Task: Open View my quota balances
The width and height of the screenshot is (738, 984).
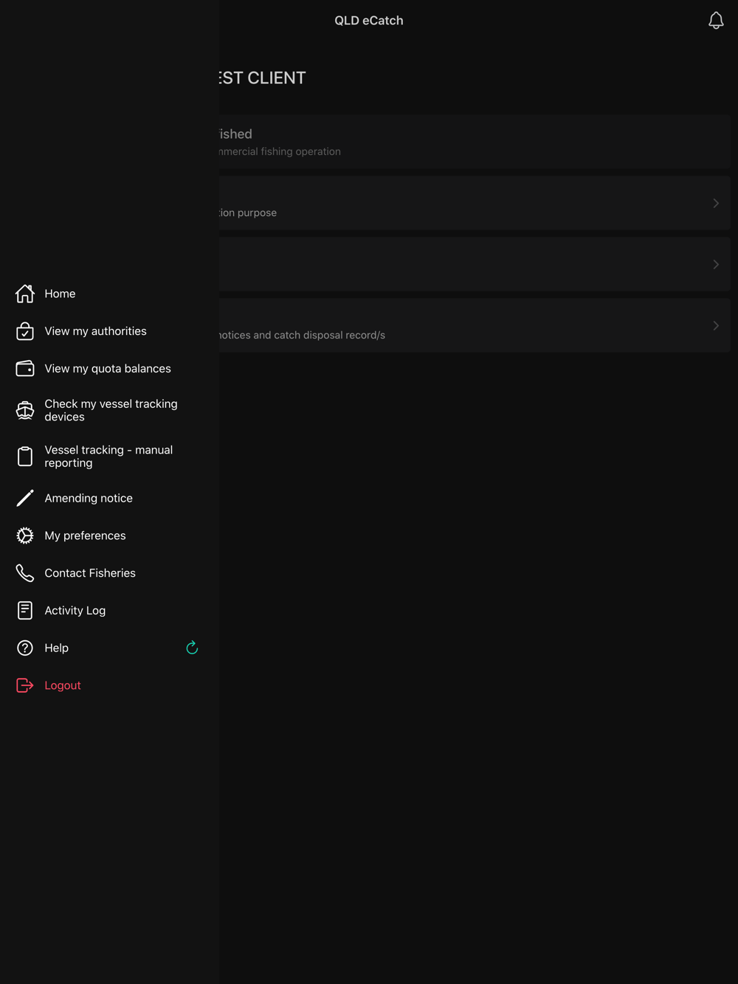Action: point(109,368)
